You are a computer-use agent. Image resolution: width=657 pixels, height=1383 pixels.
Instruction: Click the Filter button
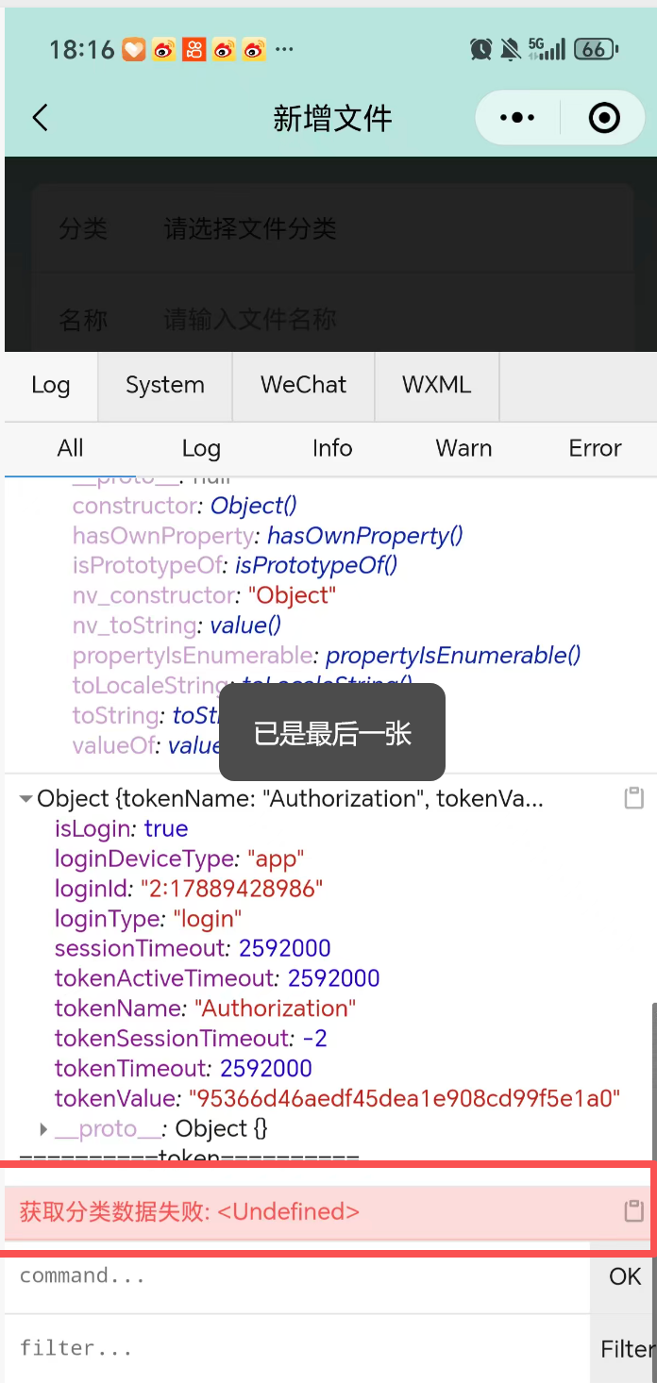click(x=627, y=1349)
